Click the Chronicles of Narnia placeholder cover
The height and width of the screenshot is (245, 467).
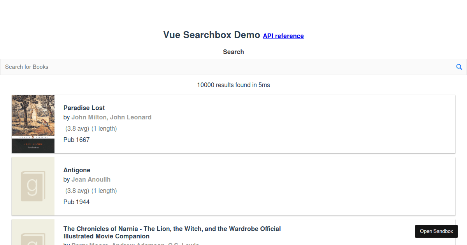click(33, 232)
